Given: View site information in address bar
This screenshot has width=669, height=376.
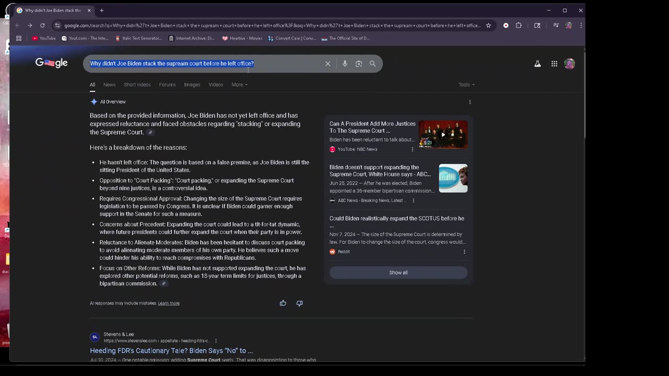Looking at the screenshot, I should tap(57, 26).
